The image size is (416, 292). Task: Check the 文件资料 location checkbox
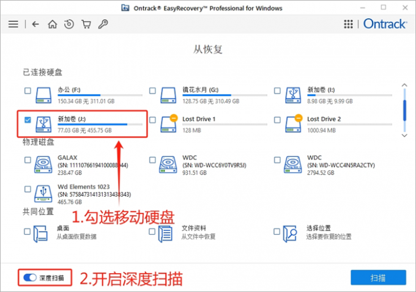pos(152,232)
